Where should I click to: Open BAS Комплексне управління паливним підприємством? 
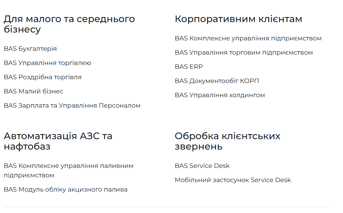point(69,170)
